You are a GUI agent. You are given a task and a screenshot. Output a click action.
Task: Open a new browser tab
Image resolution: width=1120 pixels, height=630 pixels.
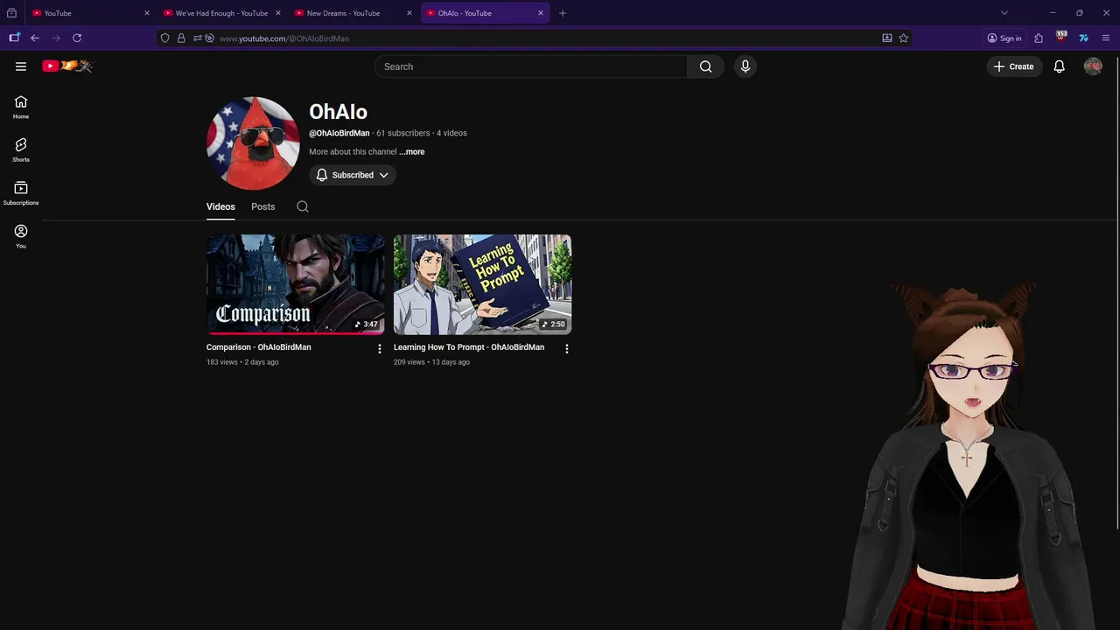pos(563,13)
